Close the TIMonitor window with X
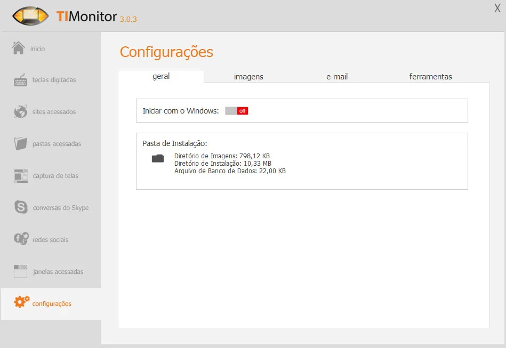Screen dimensions: 506x348 click(497, 9)
